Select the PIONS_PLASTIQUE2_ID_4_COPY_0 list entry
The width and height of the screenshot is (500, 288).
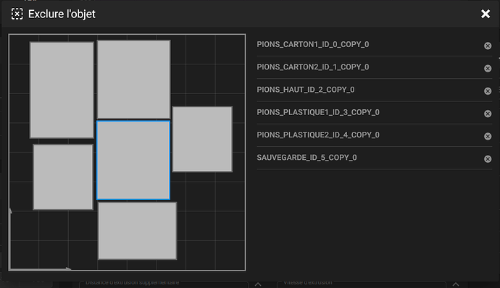tap(375, 135)
